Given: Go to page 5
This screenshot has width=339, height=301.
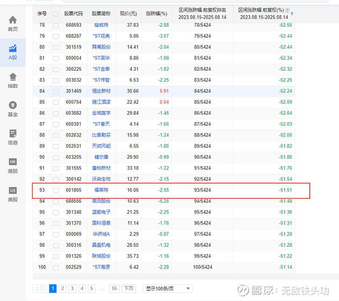Looking at the screenshot, I should click(x=92, y=288).
